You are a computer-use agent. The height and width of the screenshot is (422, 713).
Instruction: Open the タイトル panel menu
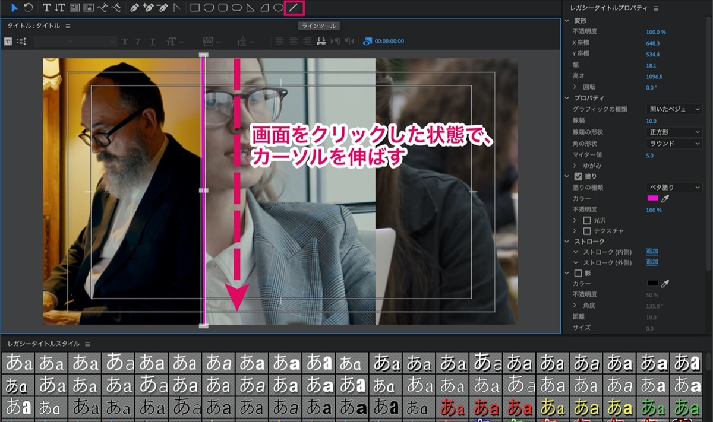coord(68,26)
